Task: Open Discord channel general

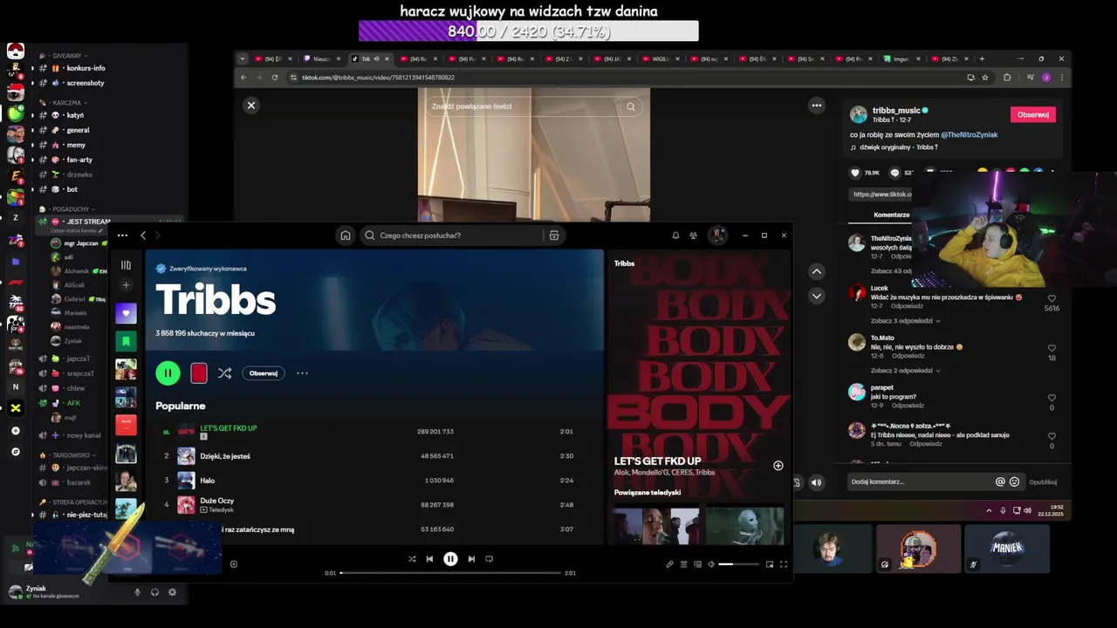Action: pos(78,130)
